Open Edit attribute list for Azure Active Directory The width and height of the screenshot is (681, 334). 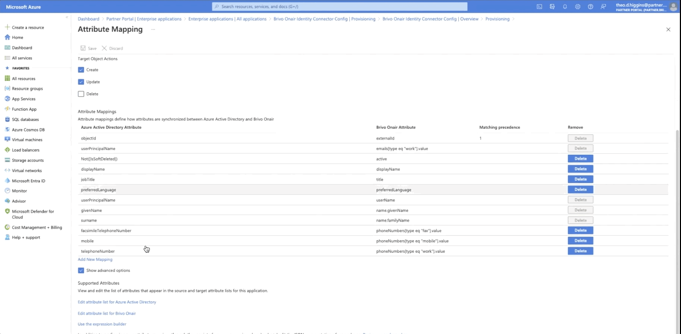click(117, 302)
